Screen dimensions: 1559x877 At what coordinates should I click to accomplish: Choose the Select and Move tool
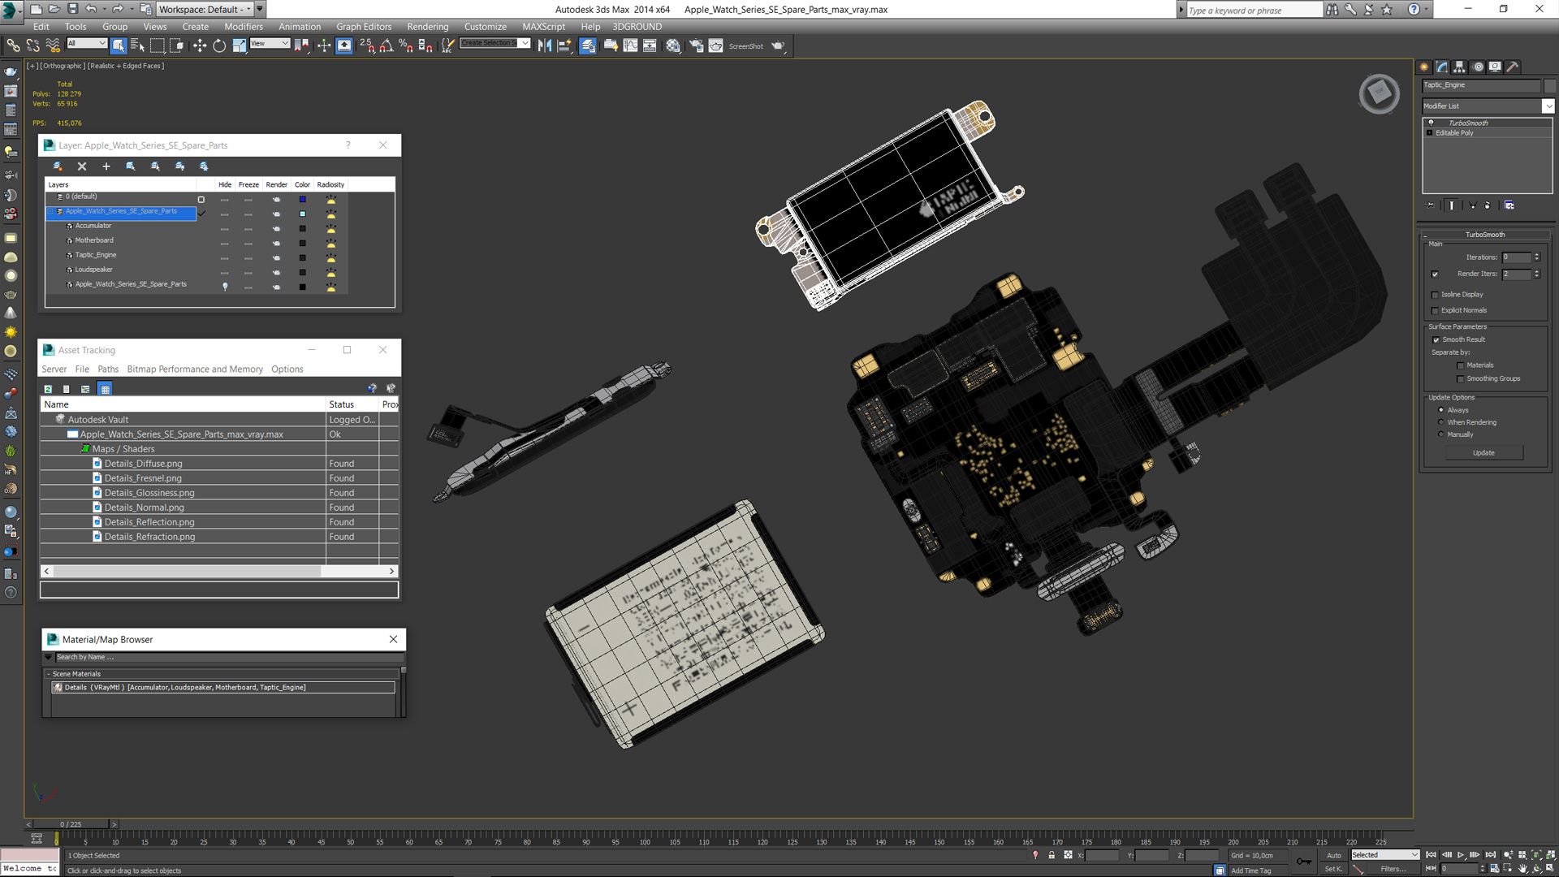pos(200,45)
